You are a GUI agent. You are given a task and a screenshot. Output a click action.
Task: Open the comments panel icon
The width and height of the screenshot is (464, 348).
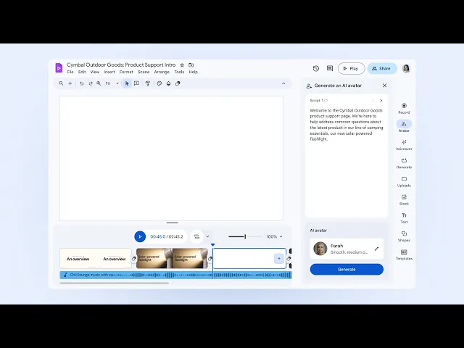click(330, 68)
